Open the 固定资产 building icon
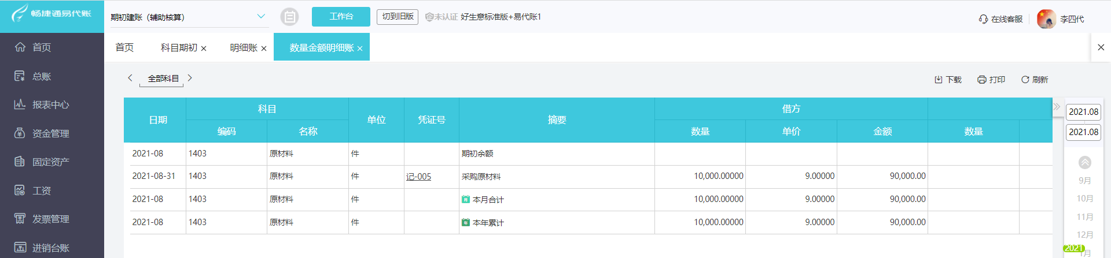Screen dimensions: 1111x258 (x=20, y=162)
